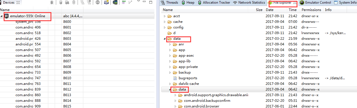Expand the config folder
The height and width of the screenshot is (108, 357).
tap(165, 27)
